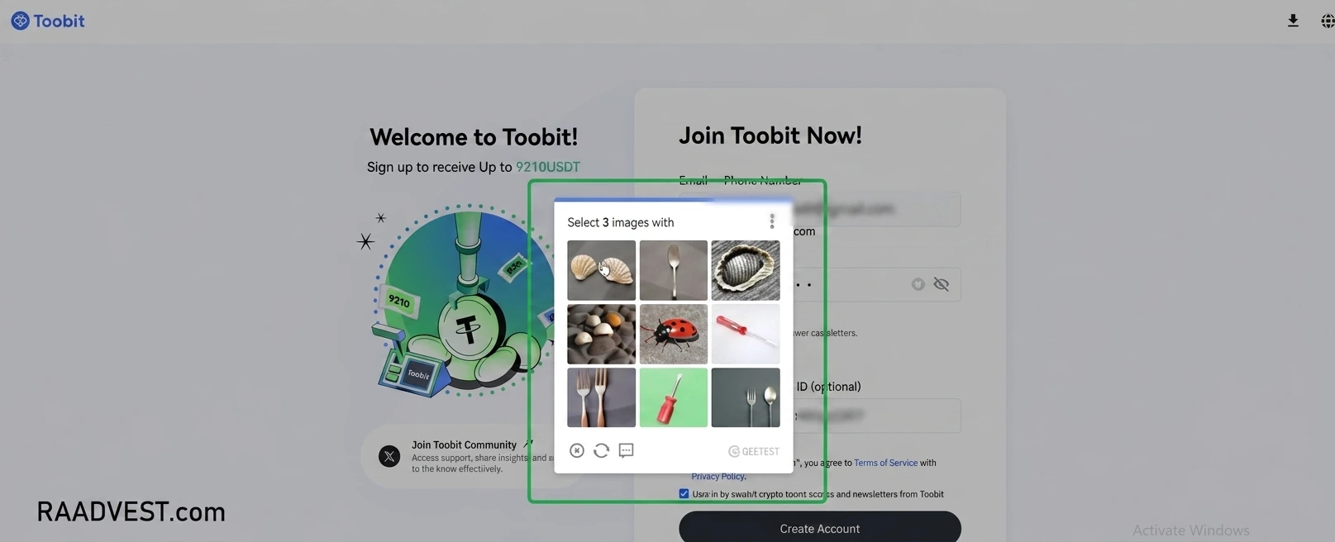The image size is (1335, 542).
Task: Toggle password visibility with crossed-eye icon
Action: pyautogui.click(x=941, y=284)
